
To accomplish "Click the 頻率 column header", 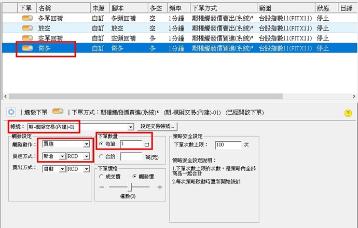I will [178, 8].
